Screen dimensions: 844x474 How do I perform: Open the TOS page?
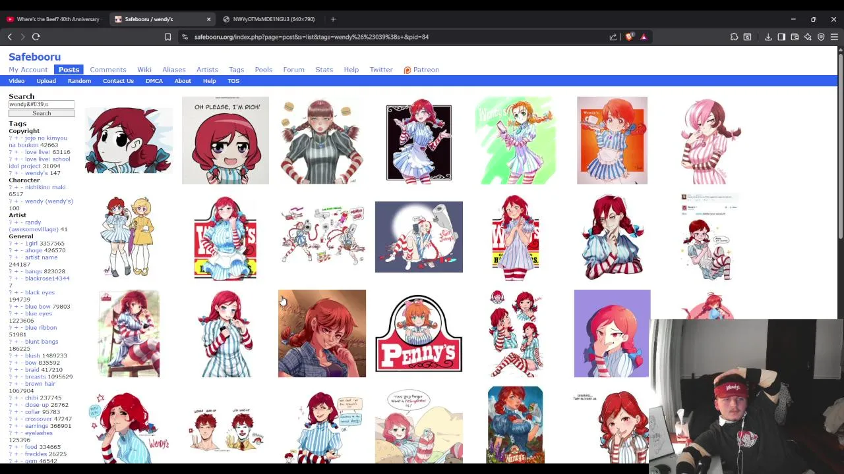pyautogui.click(x=233, y=81)
